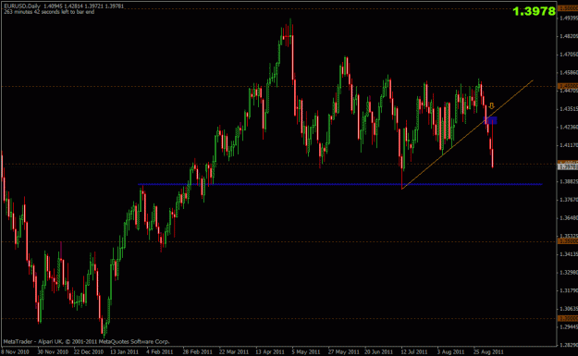Click the 1.5000 orange level label on the axis
The height and width of the screenshot is (356, 578).
tap(568, 8)
